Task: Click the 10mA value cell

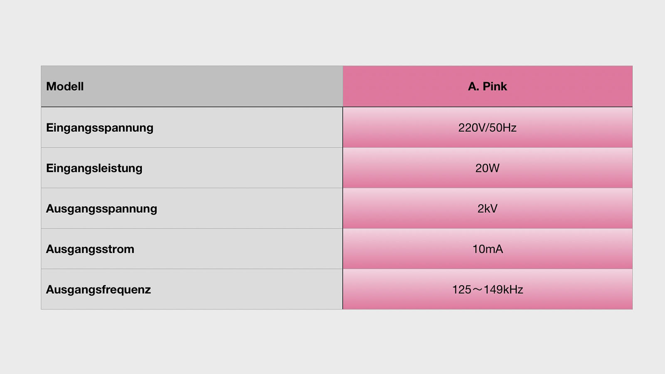Action: coord(488,249)
